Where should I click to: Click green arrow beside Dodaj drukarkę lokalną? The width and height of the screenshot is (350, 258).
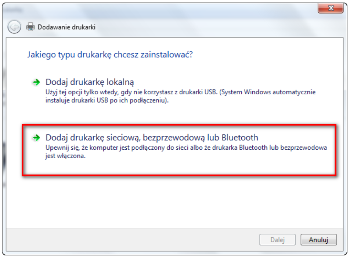point(36,82)
